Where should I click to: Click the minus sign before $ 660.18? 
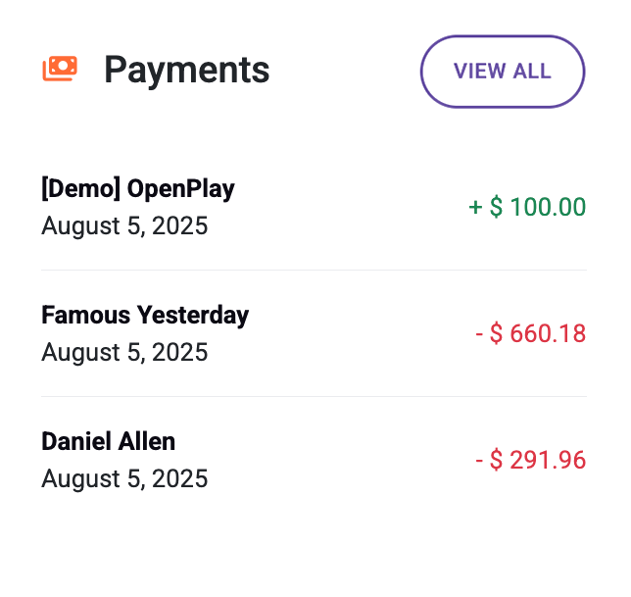480,334
